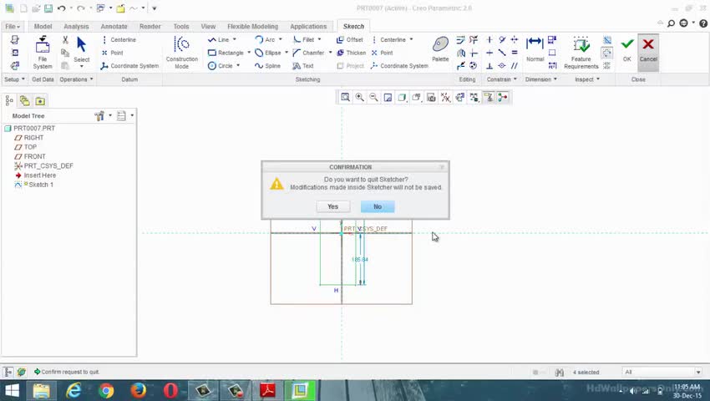Image resolution: width=710 pixels, height=401 pixels.
Task: Click the Zoom Out icon
Action: 373,98
